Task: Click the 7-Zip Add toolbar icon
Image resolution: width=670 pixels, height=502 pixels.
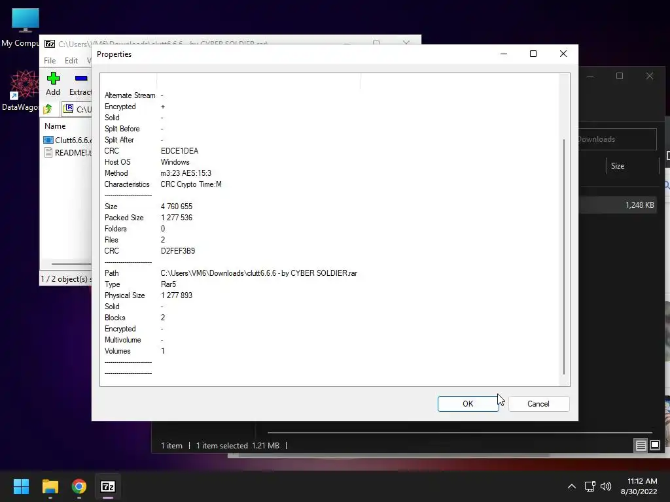Action: pyautogui.click(x=53, y=84)
